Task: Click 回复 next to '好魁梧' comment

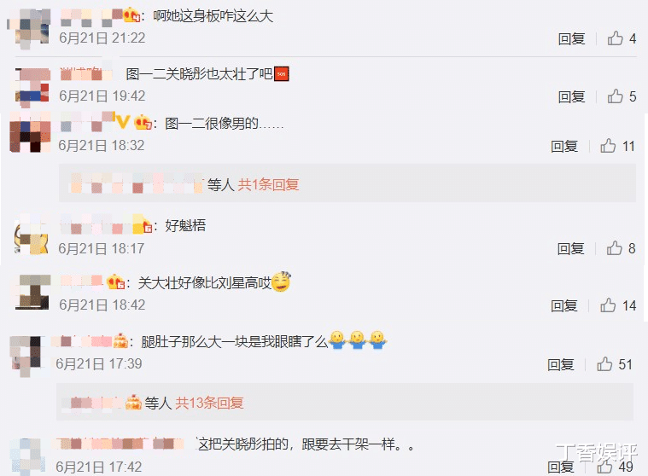Action: [570, 248]
